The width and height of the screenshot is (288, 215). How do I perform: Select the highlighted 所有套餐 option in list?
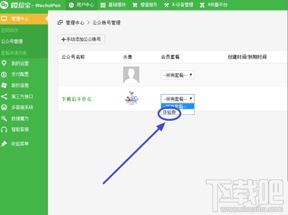click(x=178, y=107)
